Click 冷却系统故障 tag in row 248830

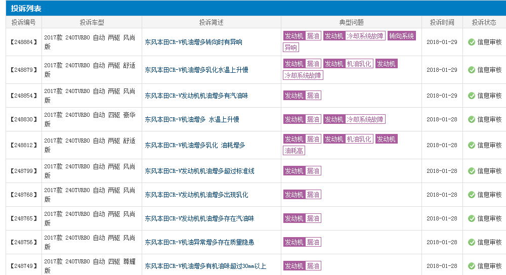[365, 119]
